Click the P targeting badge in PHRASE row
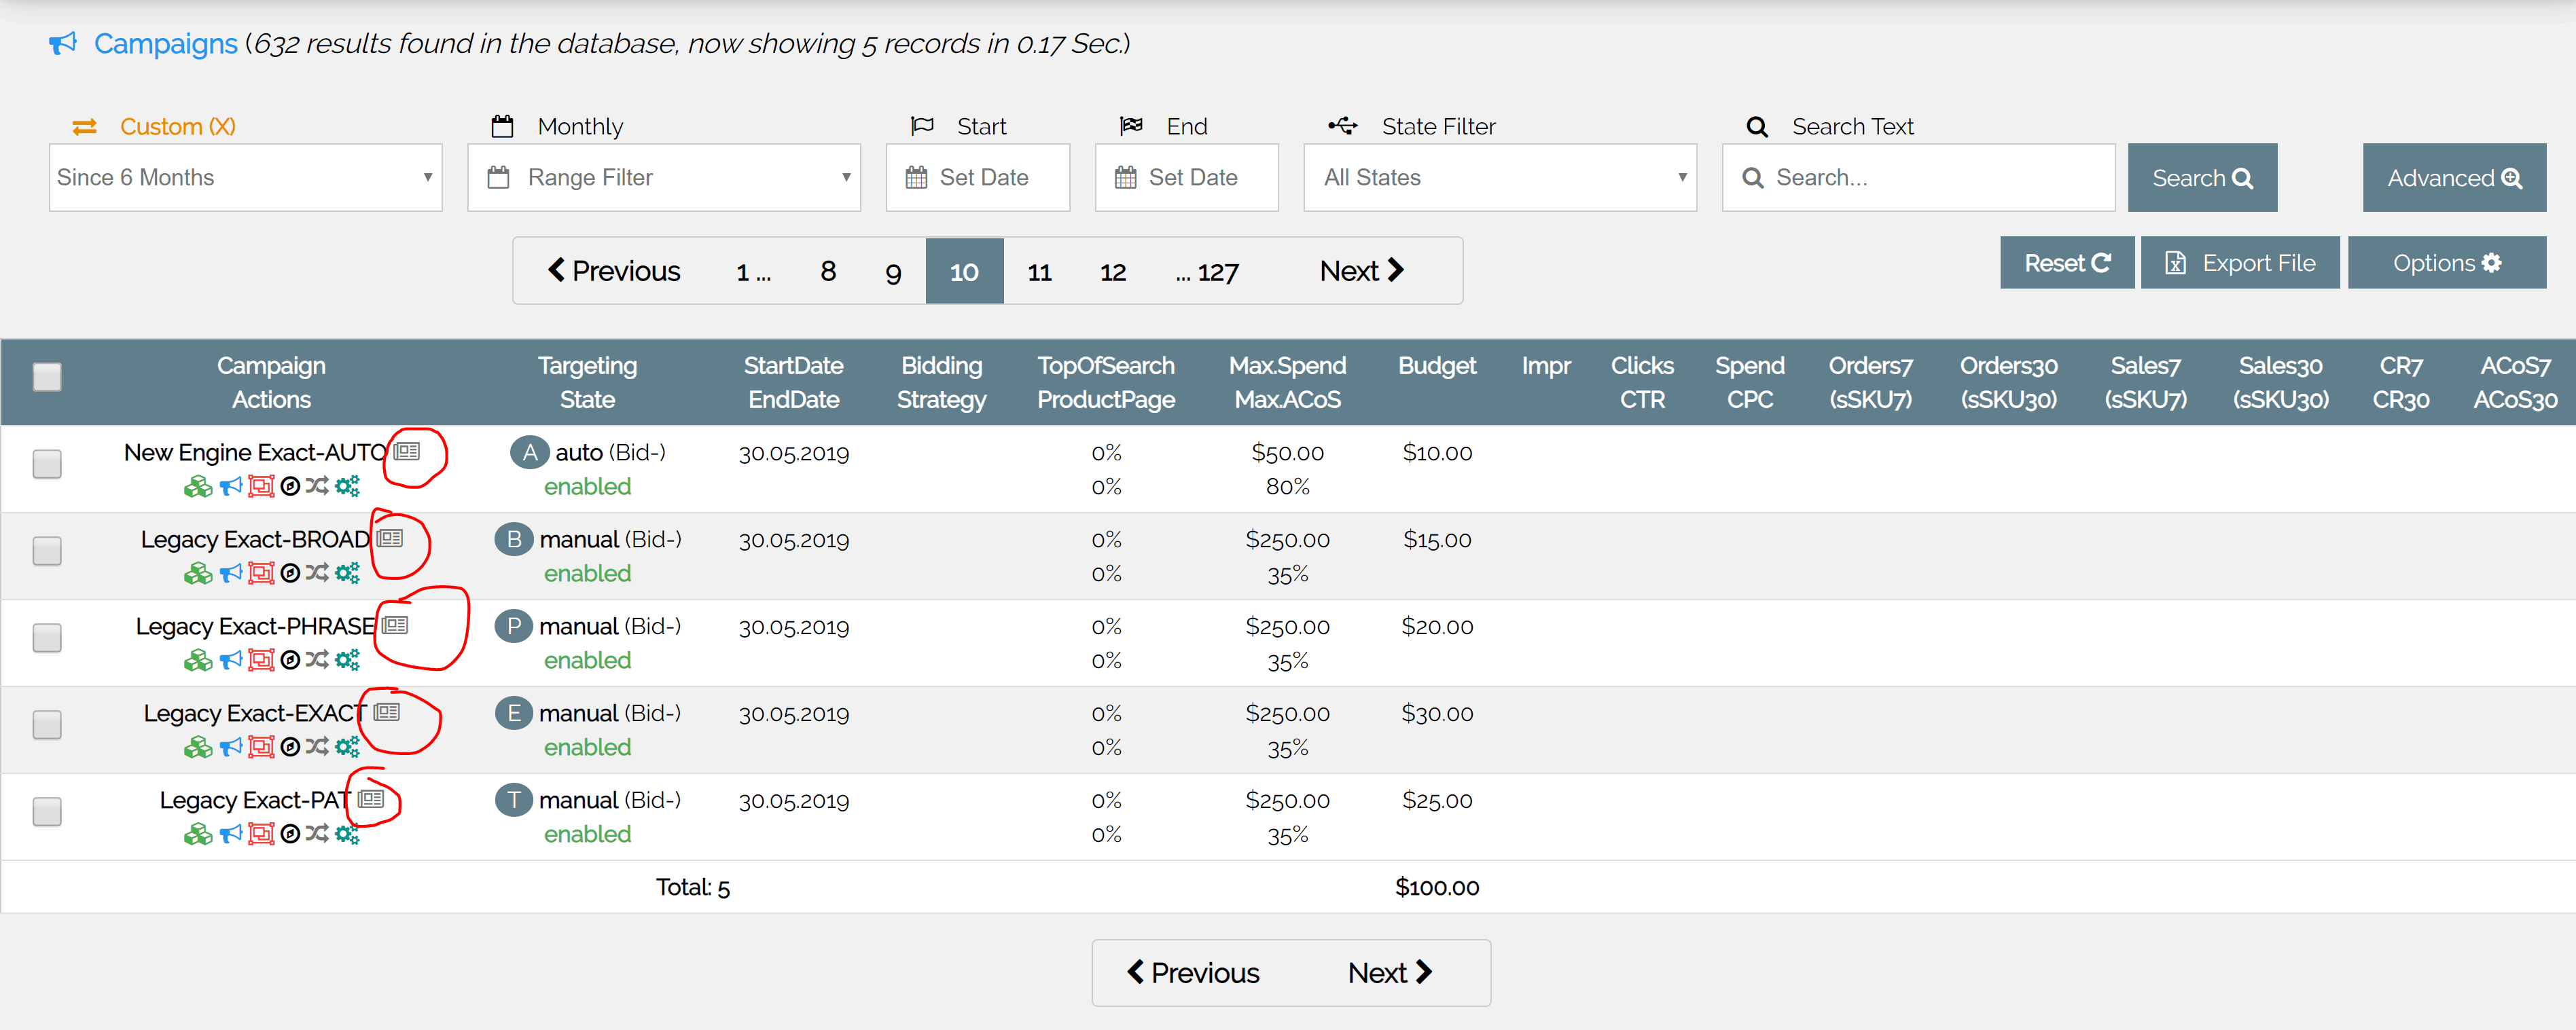The image size is (2576, 1030). coord(514,627)
